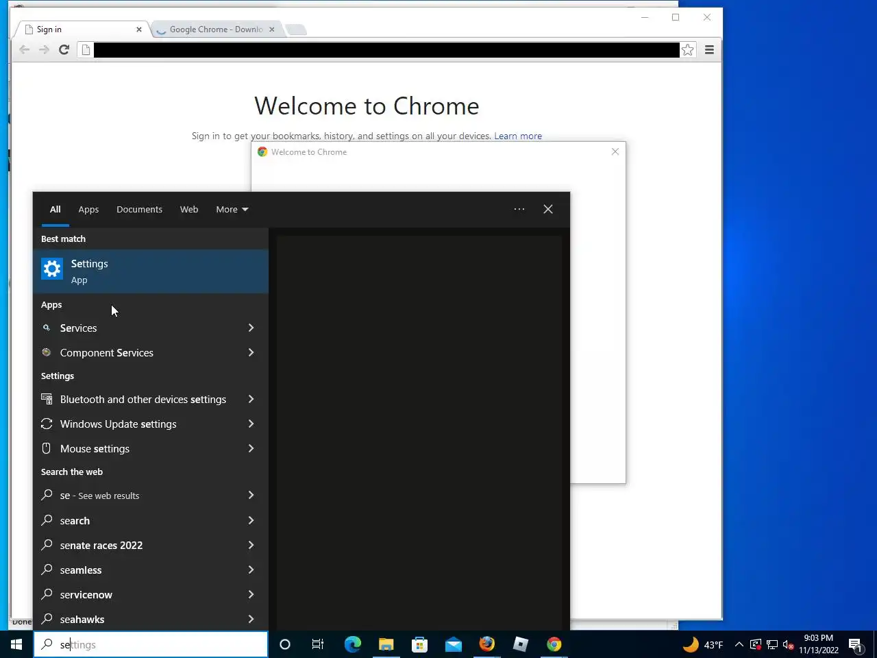The image size is (877, 658).
Task: Open security tray icon with red mark
Action: pyautogui.click(x=756, y=644)
